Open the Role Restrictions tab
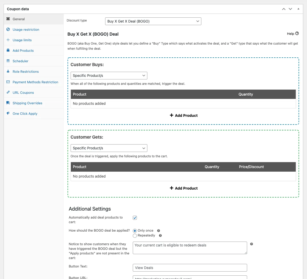The height and width of the screenshot is (279, 307). point(34,71)
